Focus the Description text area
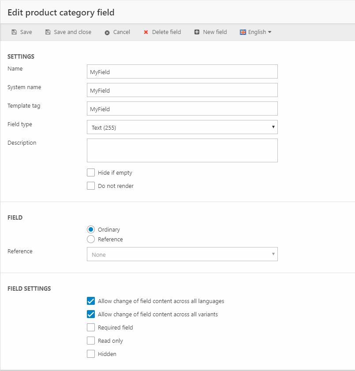The width and height of the screenshot is (355, 371). tap(182, 150)
